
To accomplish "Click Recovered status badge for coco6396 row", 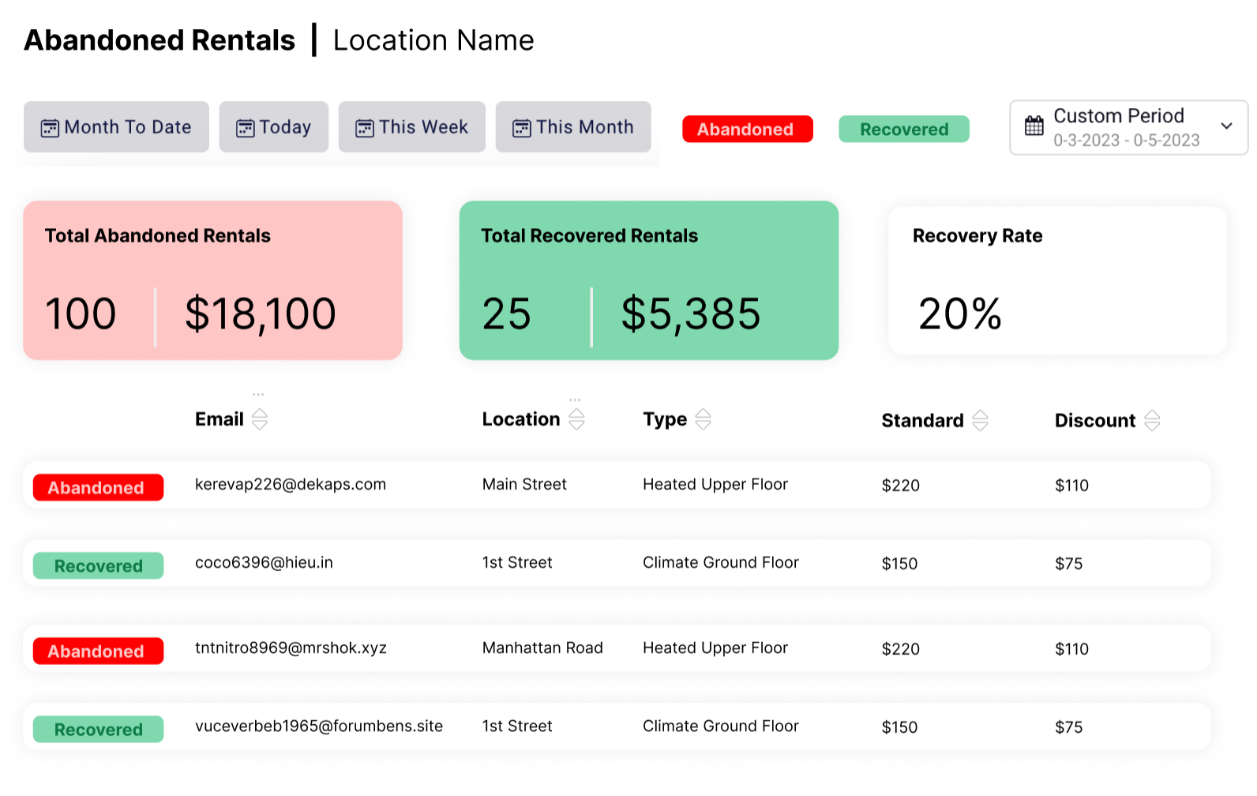I will [98, 565].
